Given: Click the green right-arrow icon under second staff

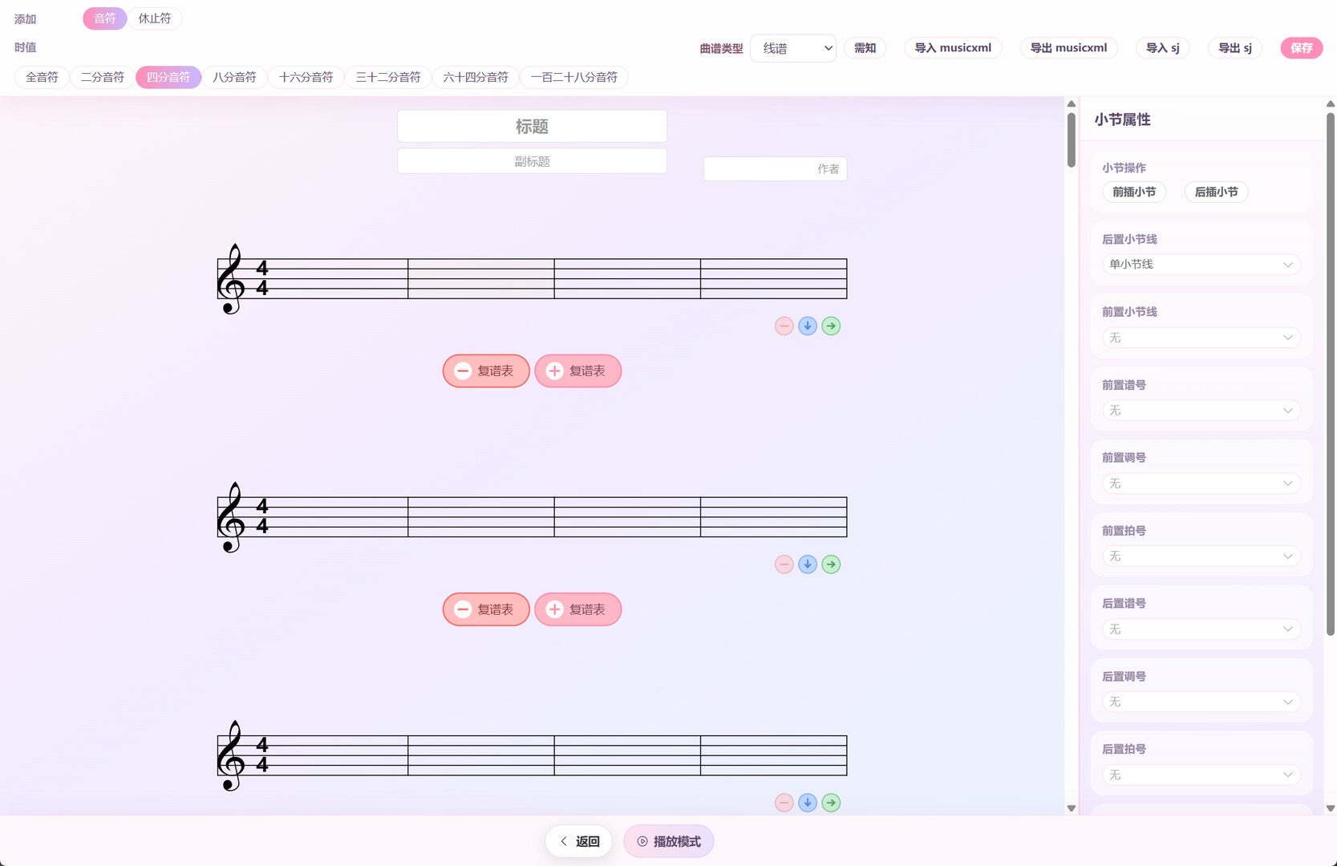Looking at the screenshot, I should pyautogui.click(x=831, y=565).
